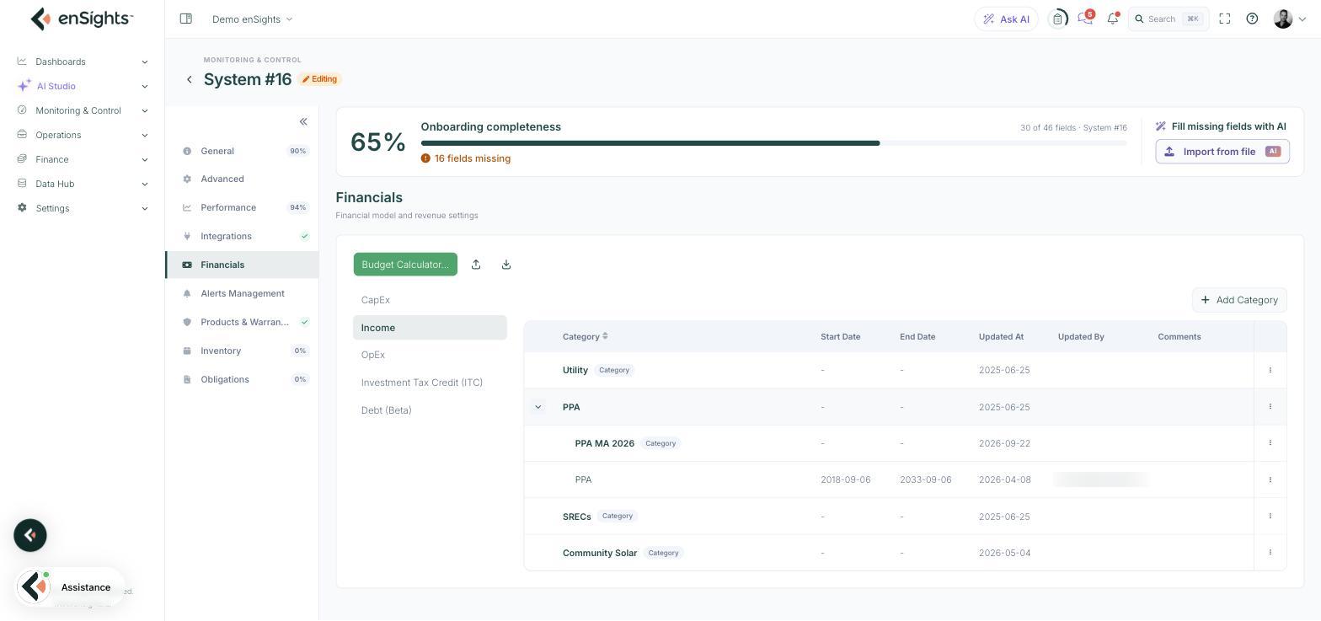Switch to Investment Tax Credit (ITC) tab

click(x=430, y=383)
